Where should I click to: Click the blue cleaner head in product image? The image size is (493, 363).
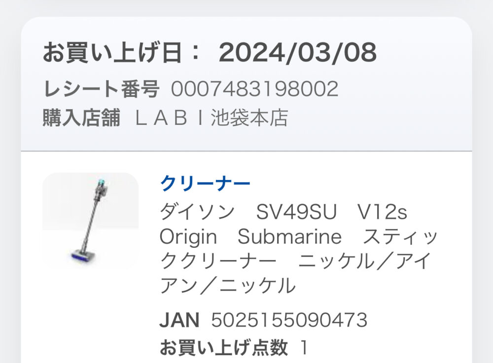(x=80, y=257)
